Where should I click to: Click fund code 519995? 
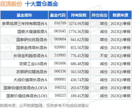click(60, 55)
